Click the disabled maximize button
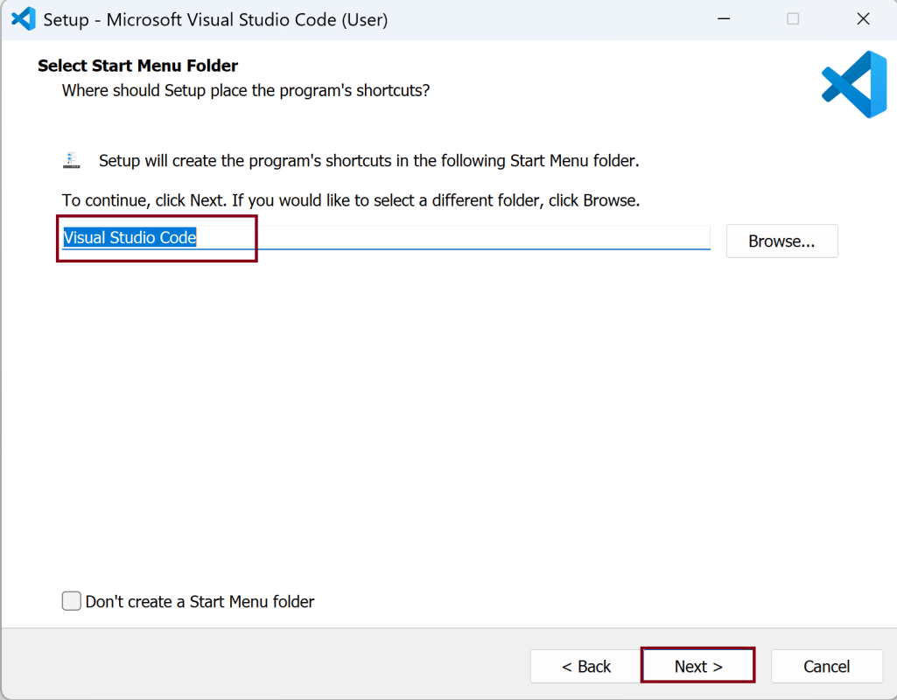The image size is (897, 700). tap(793, 18)
